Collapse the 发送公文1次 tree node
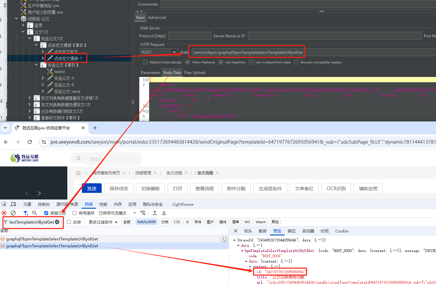Screen dimensions: 436x284 coord(30,39)
